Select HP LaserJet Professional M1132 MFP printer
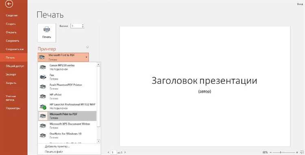Viewport: 305px width, 155px height. (67, 106)
